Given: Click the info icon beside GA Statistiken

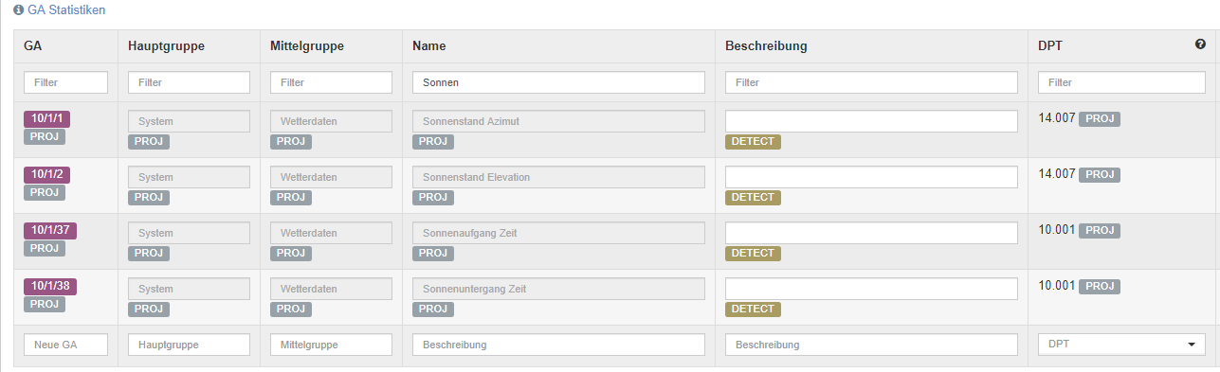Looking at the screenshot, I should (18, 9).
